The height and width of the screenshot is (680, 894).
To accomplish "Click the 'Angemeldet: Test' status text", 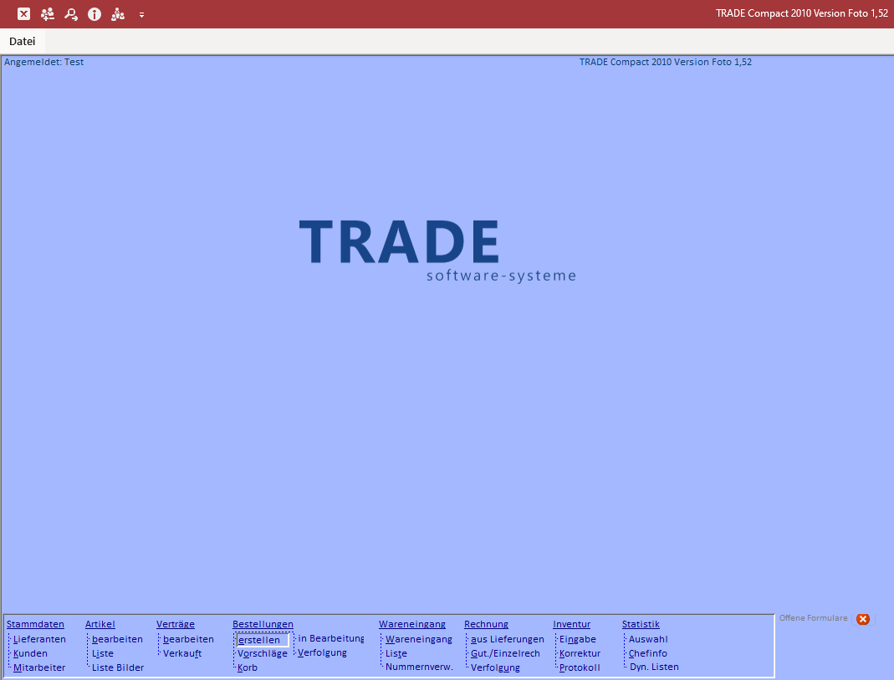I will [x=43, y=62].
